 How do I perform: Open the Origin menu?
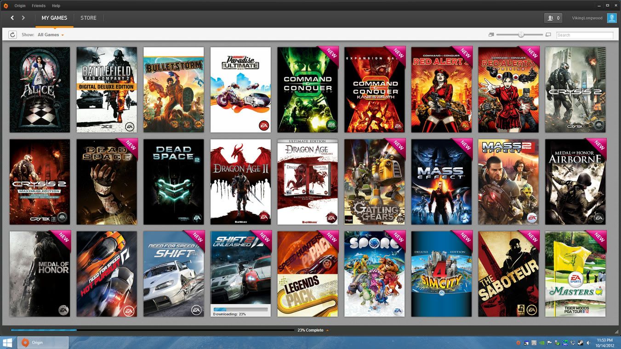20,6
